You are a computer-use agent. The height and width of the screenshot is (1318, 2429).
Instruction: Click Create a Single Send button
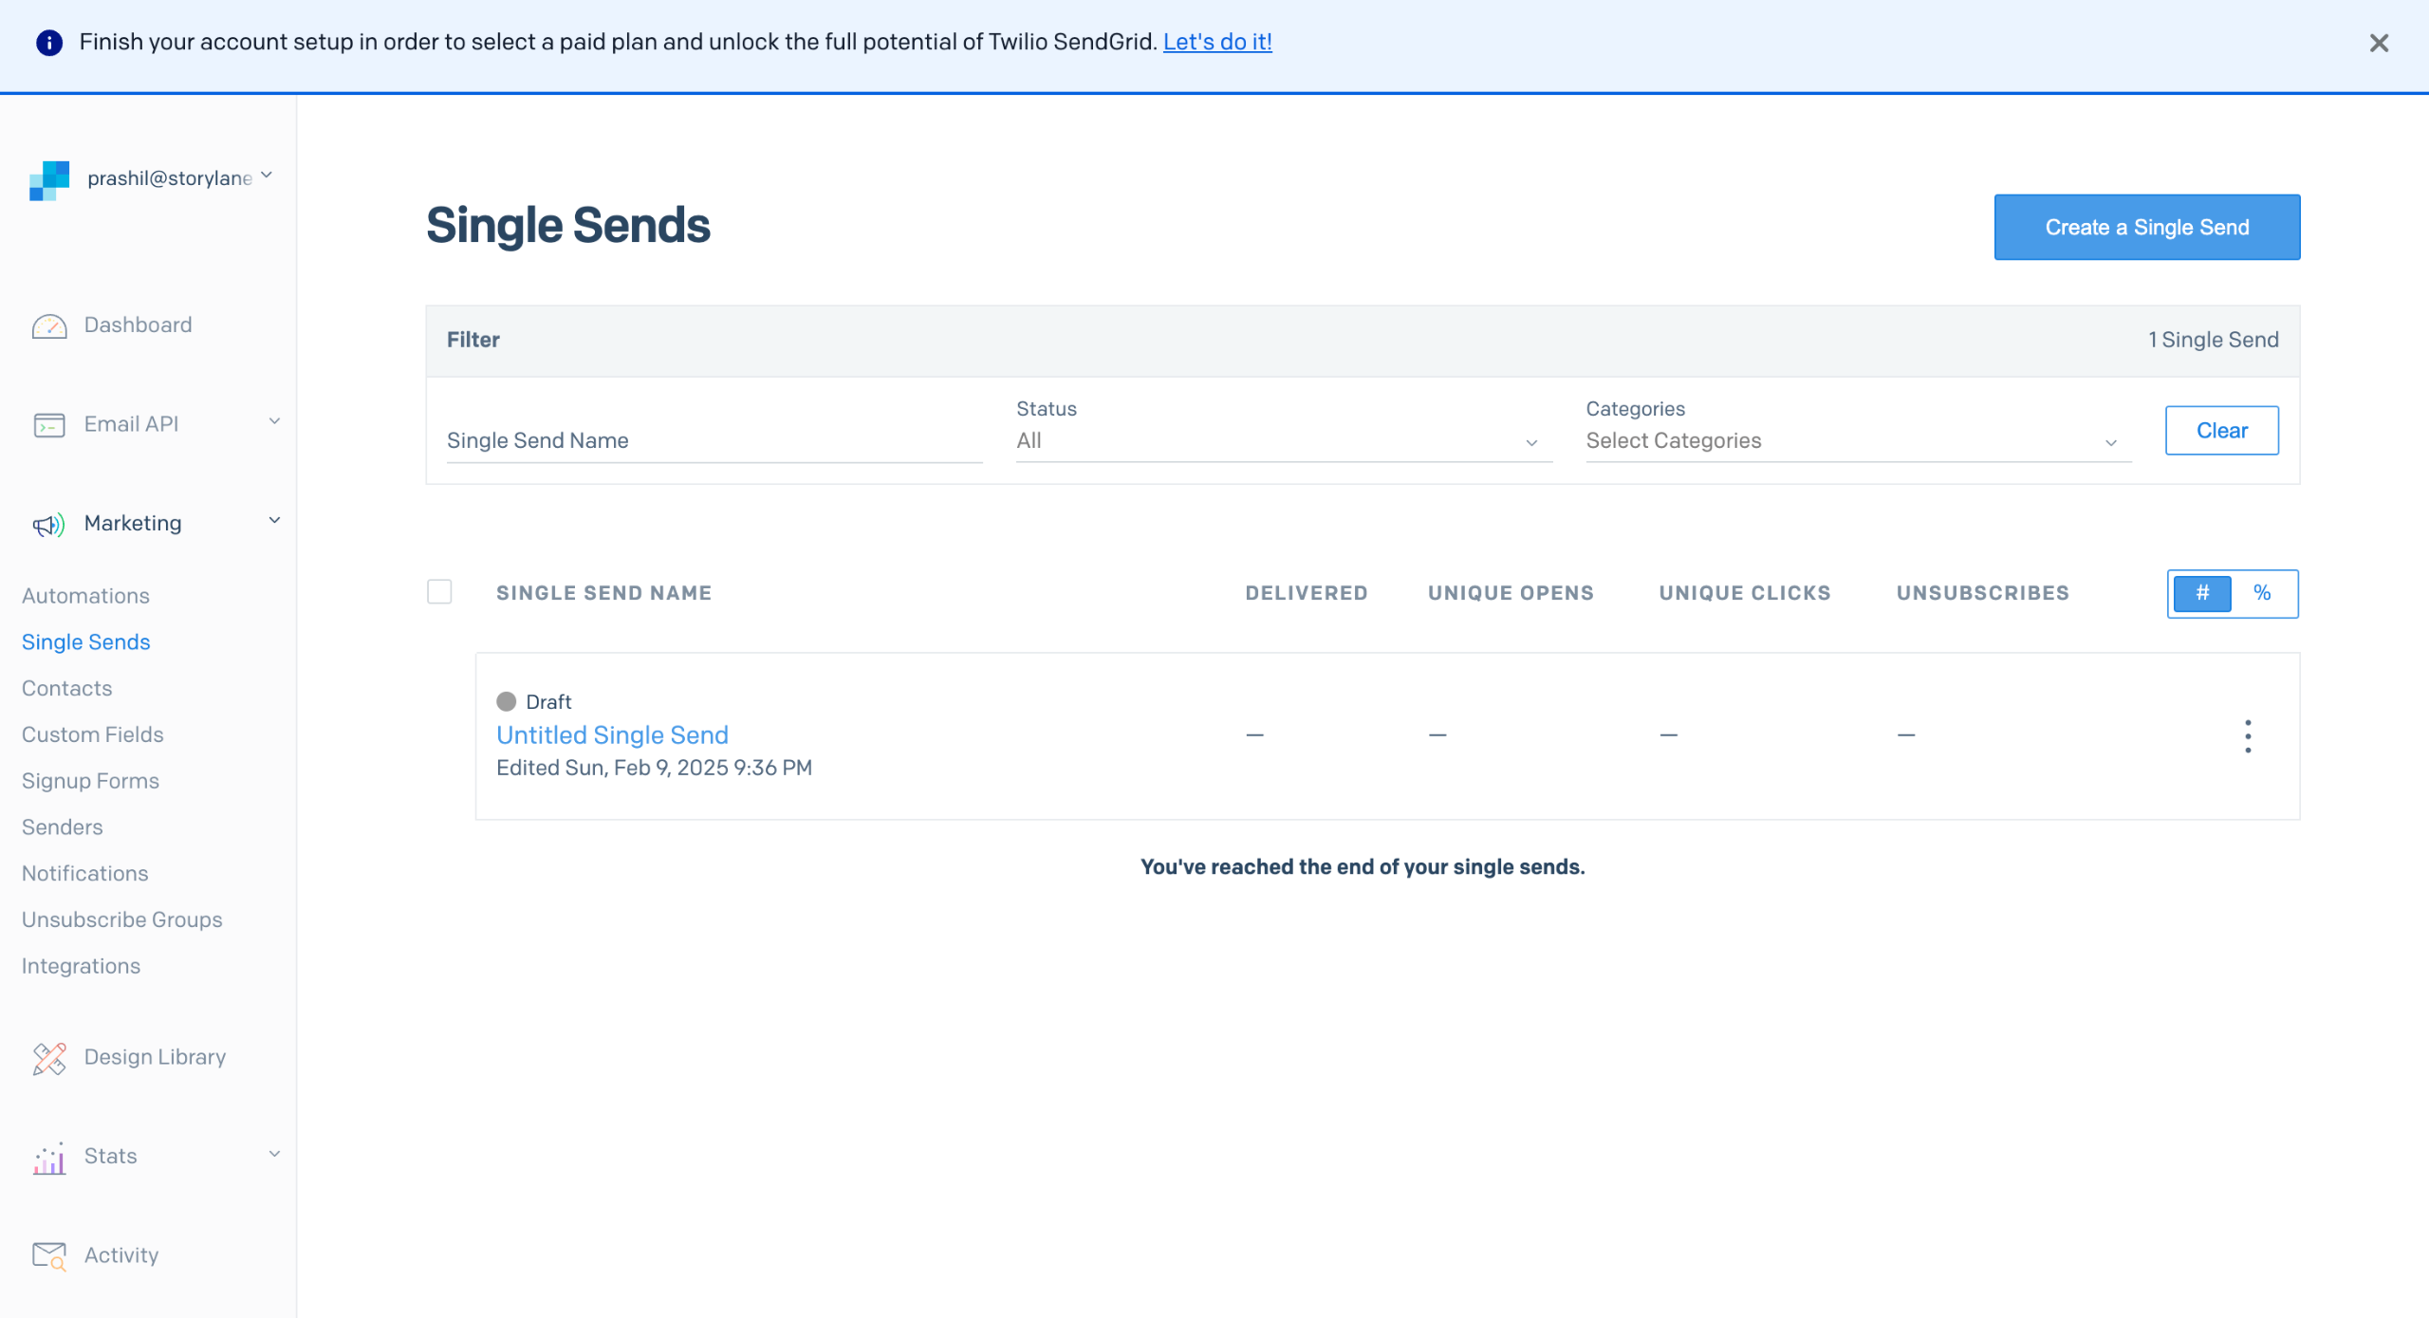(x=2146, y=228)
